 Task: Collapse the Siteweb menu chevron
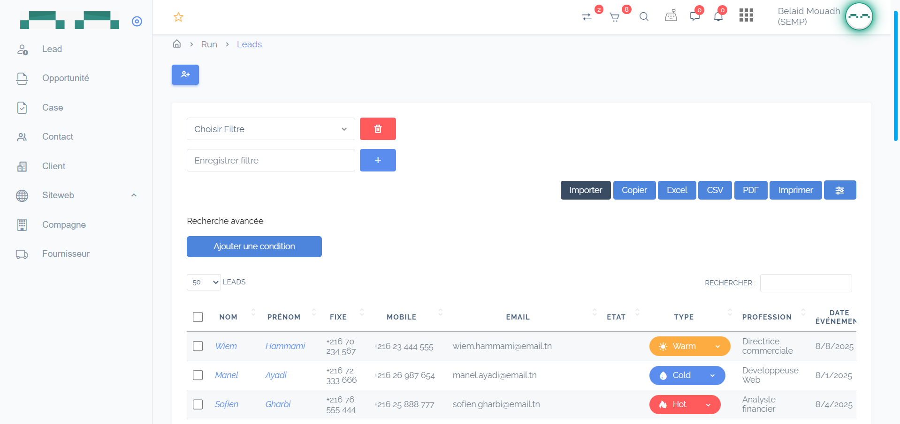[134, 195]
